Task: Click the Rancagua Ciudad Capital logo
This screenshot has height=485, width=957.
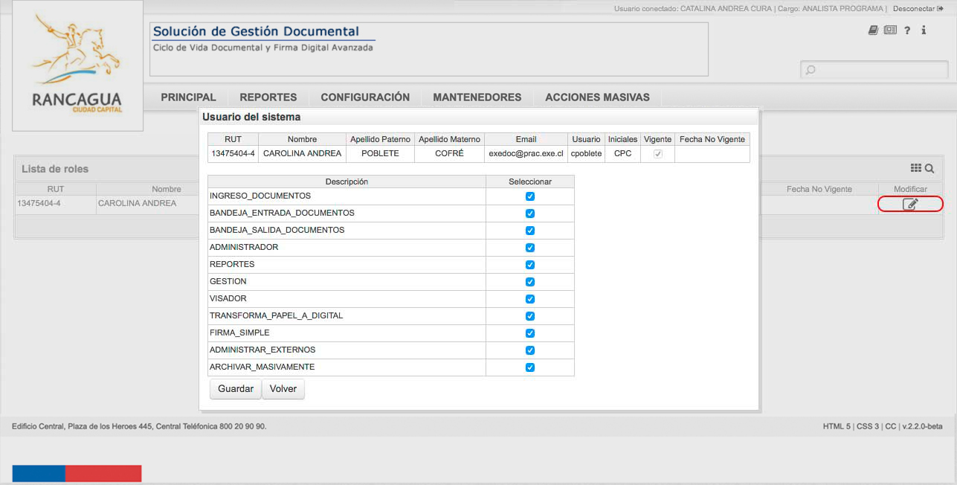Action: 77,66
